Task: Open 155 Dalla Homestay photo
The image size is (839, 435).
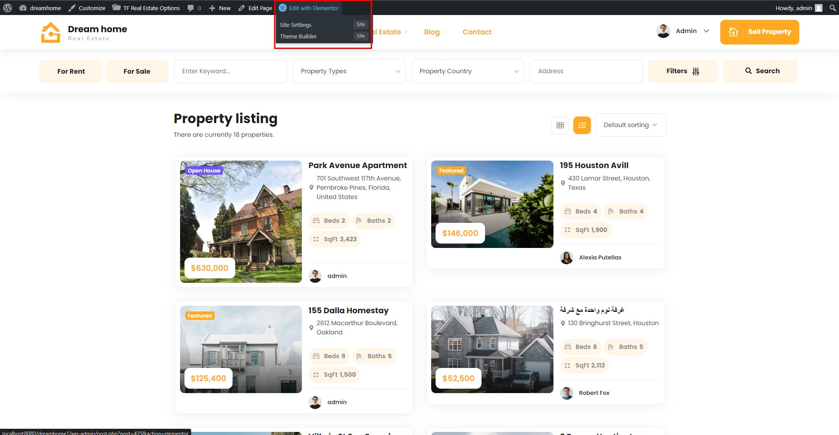Action: point(241,349)
